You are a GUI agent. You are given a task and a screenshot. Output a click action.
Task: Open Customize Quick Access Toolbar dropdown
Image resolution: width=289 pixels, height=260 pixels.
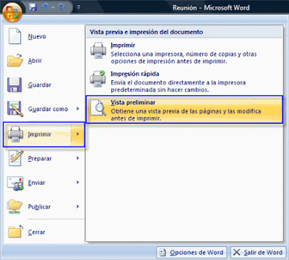(x=79, y=7)
